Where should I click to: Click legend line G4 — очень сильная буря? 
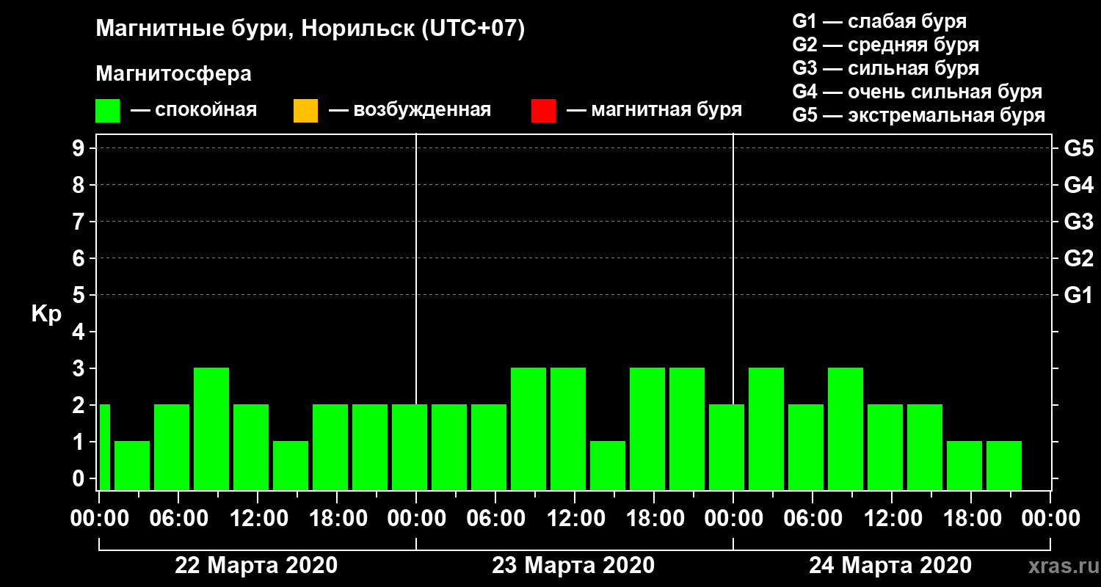pos(917,92)
